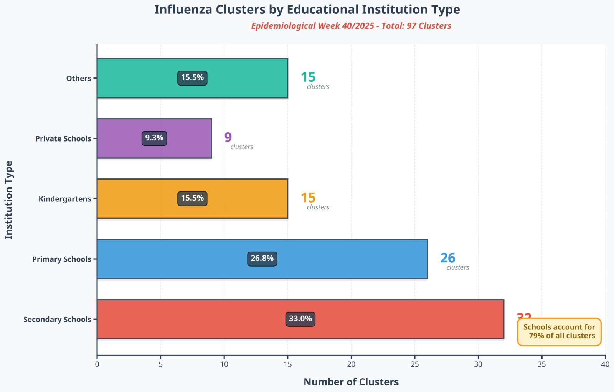Screen dimensions: 614x392
Task: Click the "Kindergartens" category label
Action: (65, 199)
